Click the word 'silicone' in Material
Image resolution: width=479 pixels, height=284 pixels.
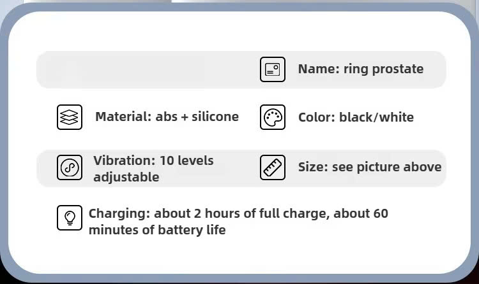click(x=214, y=117)
